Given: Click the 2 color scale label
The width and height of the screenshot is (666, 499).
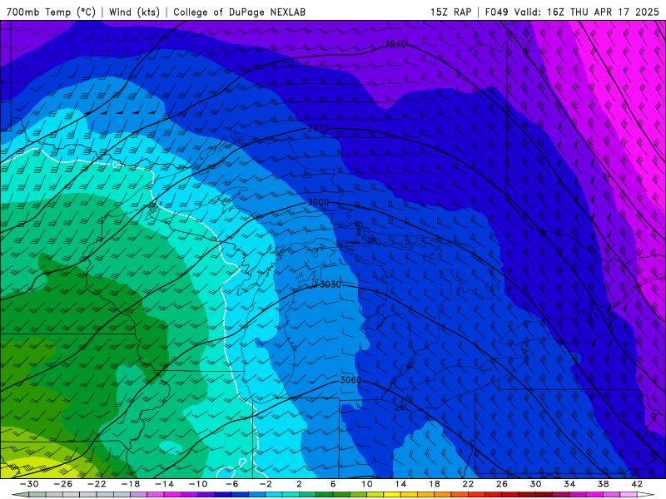Looking at the screenshot, I should point(299,484).
